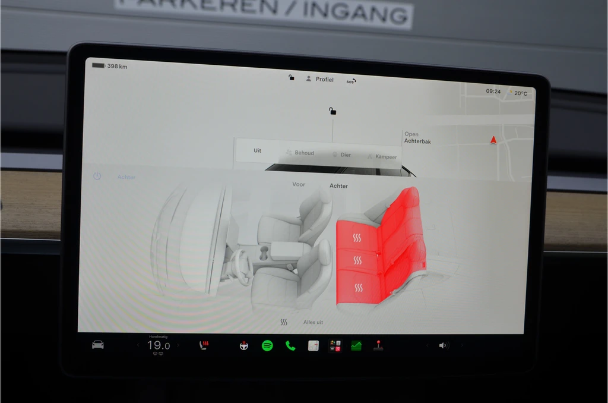Tap the battery range indicator
The height and width of the screenshot is (403, 608).
click(x=99, y=65)
